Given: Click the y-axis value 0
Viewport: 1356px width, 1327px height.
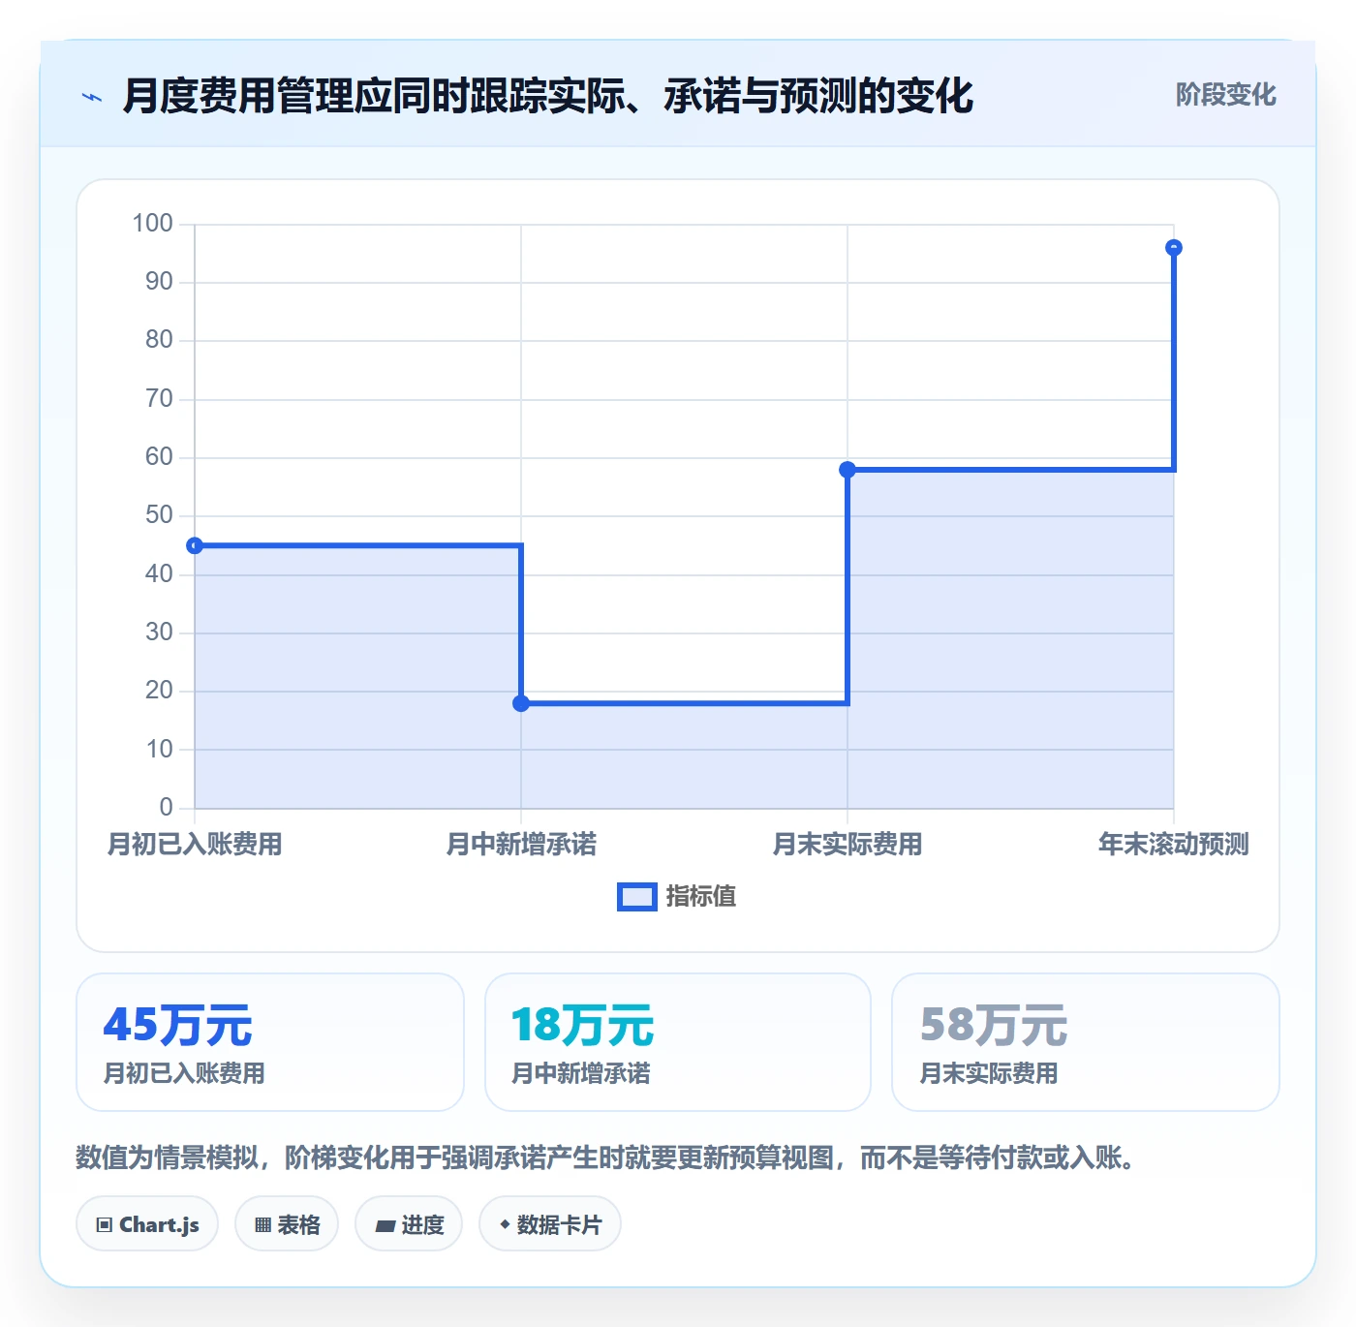Looking at the screenshot, I should [166, 807].
